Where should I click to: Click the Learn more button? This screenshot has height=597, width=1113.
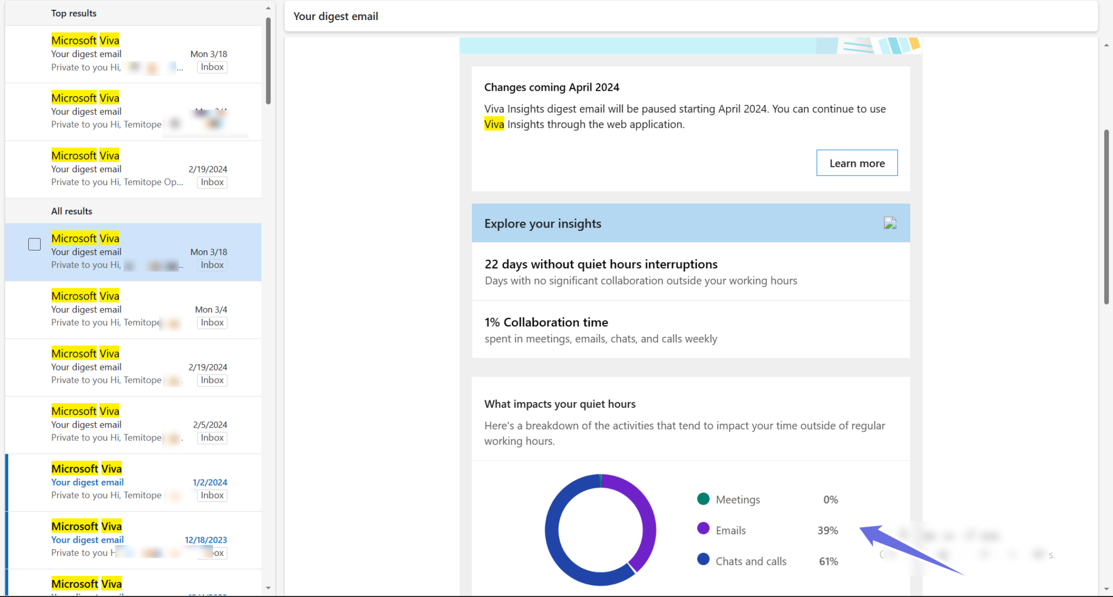pos(856,162)
